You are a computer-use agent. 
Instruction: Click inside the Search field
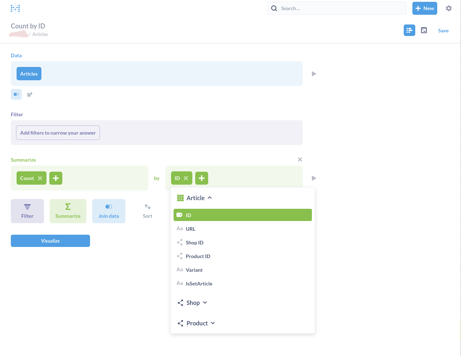click(337, 8)
